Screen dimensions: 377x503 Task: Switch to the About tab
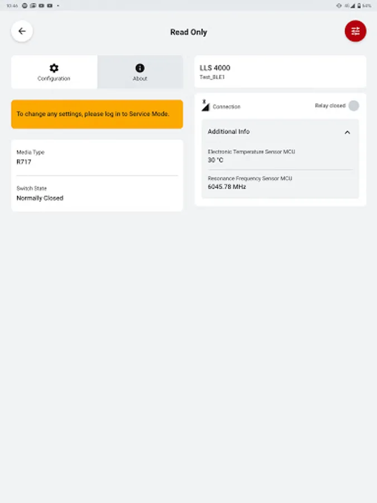pyautogui.click(x=140, y=72)
